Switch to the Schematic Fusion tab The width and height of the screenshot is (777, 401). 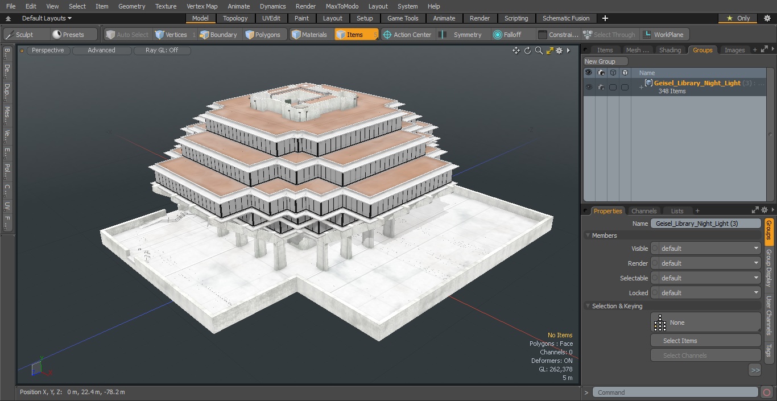[565, 18]
